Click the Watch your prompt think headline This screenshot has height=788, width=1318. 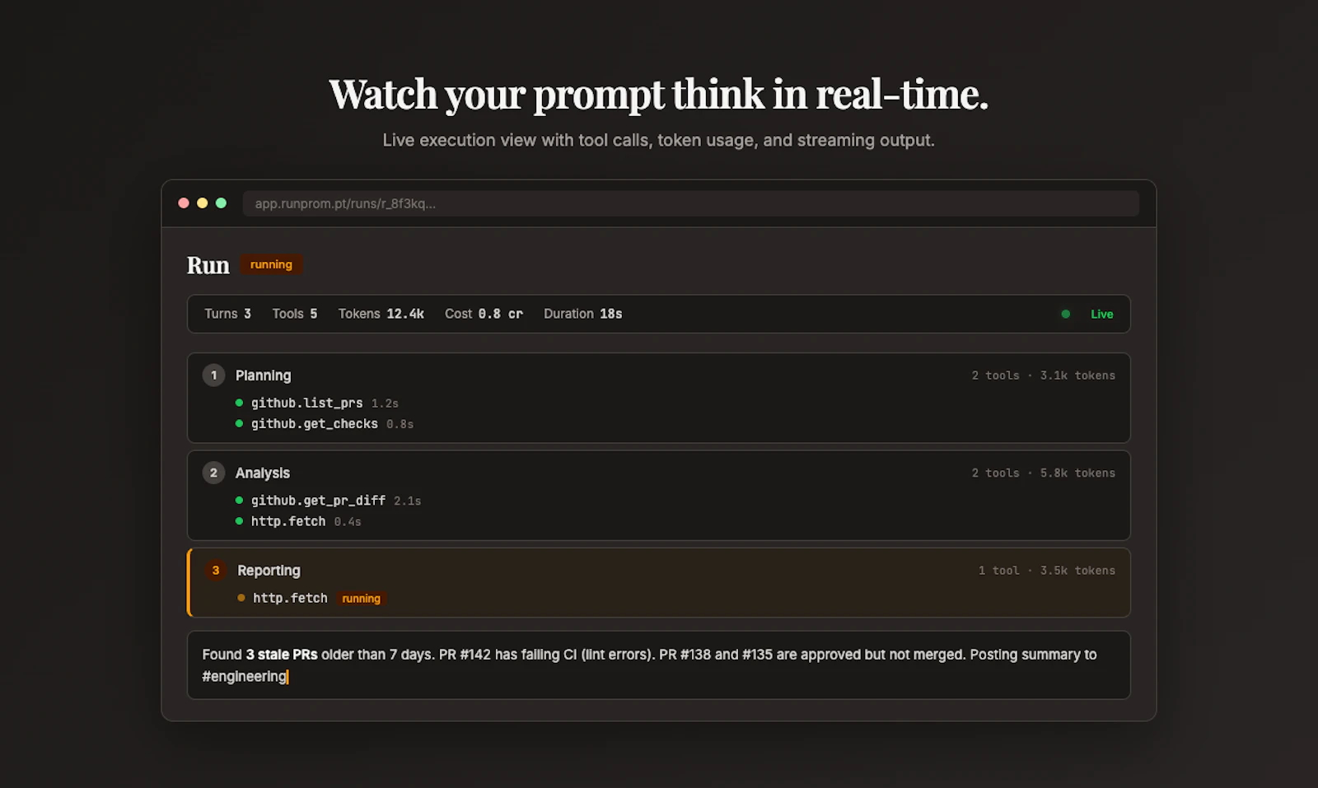658,94
